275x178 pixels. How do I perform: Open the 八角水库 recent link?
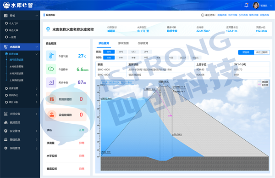point(264,15)
